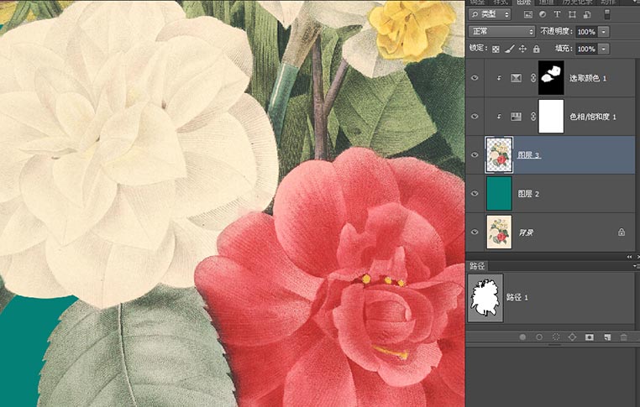Click the clipping arrow on 色相/饱和度 1 layer

(x=499, y=117)
